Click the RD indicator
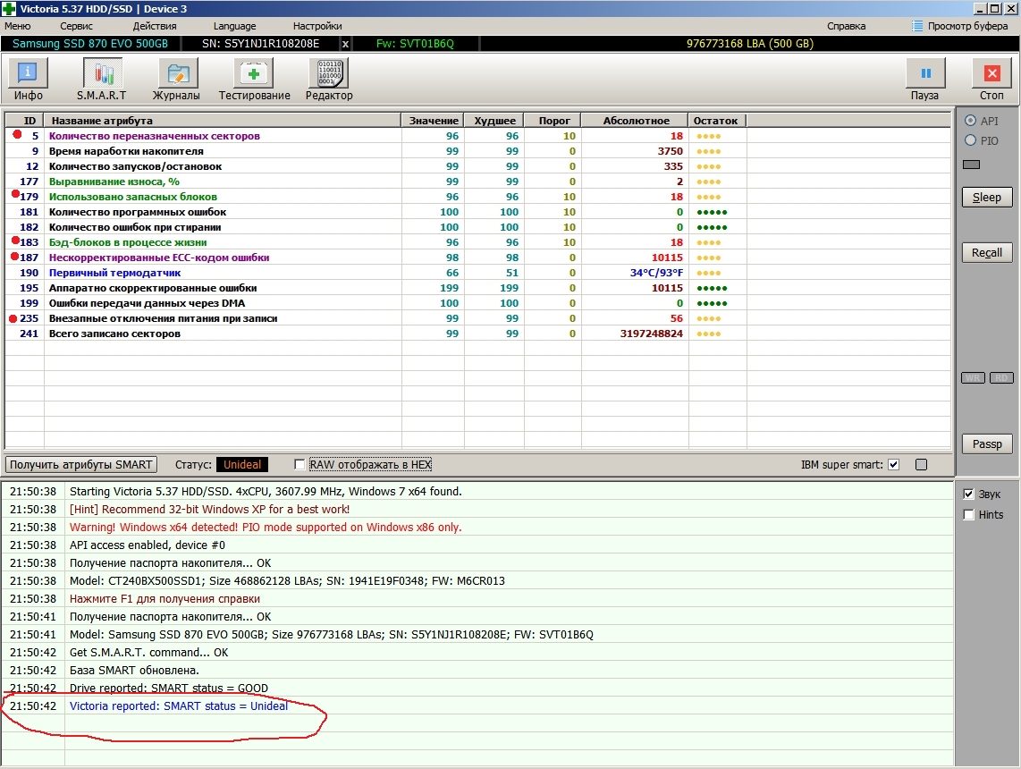Screen dimensions: 1021x769 (1001, 378)
